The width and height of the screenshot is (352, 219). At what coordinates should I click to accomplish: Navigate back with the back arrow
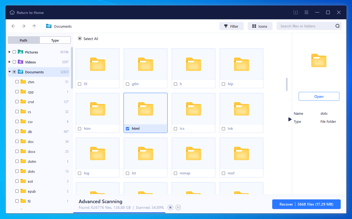[x=13, y=26]
